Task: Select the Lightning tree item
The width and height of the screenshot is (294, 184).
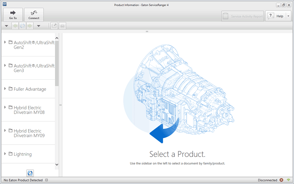Action: 23,154
